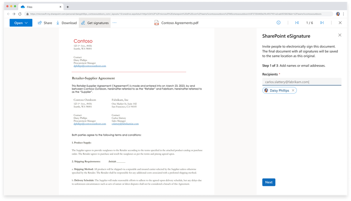Click the Next button
351x201 pixels.
(x=269, y=182)
